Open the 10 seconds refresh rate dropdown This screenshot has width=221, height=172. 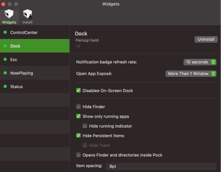click(200, 62)
